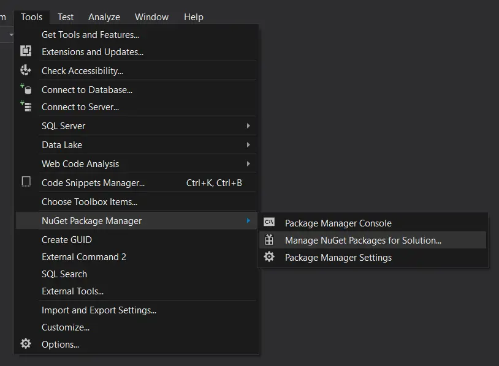Choose Import and Export Settings

pyautogui.click(x=99, y=310)
